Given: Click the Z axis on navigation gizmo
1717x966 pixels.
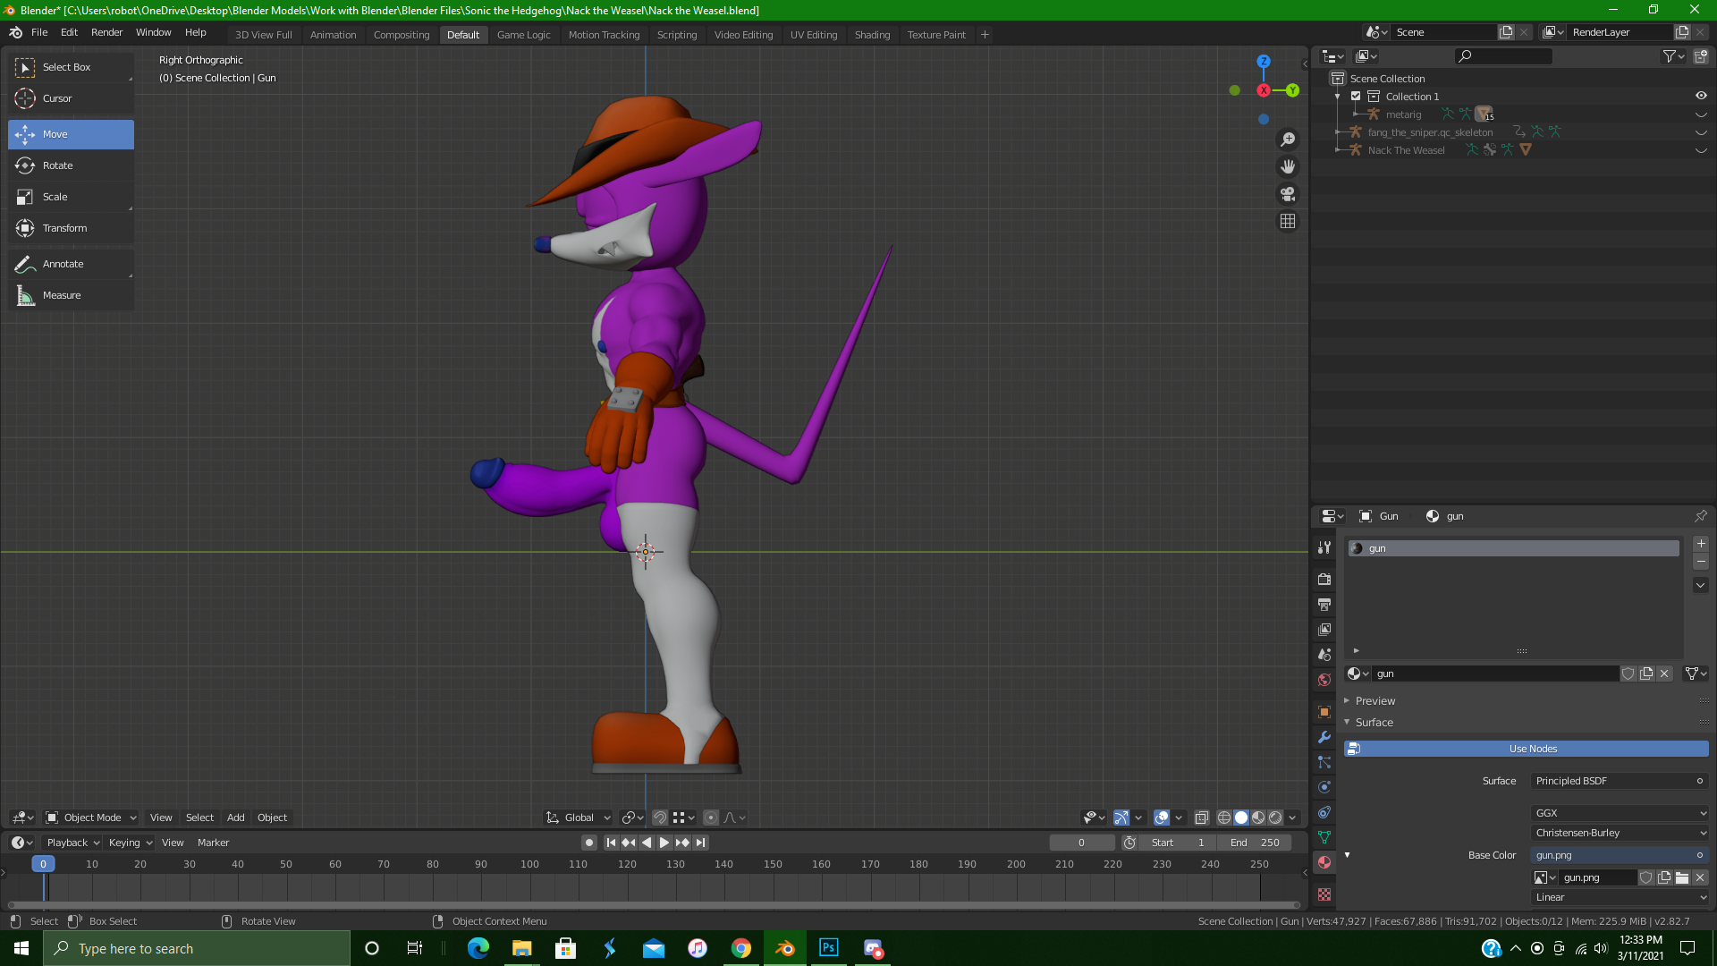Looking at the screenshot, I should pos(1264,62).
